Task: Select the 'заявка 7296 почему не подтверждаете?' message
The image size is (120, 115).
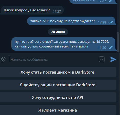Action: coord(72,21)
